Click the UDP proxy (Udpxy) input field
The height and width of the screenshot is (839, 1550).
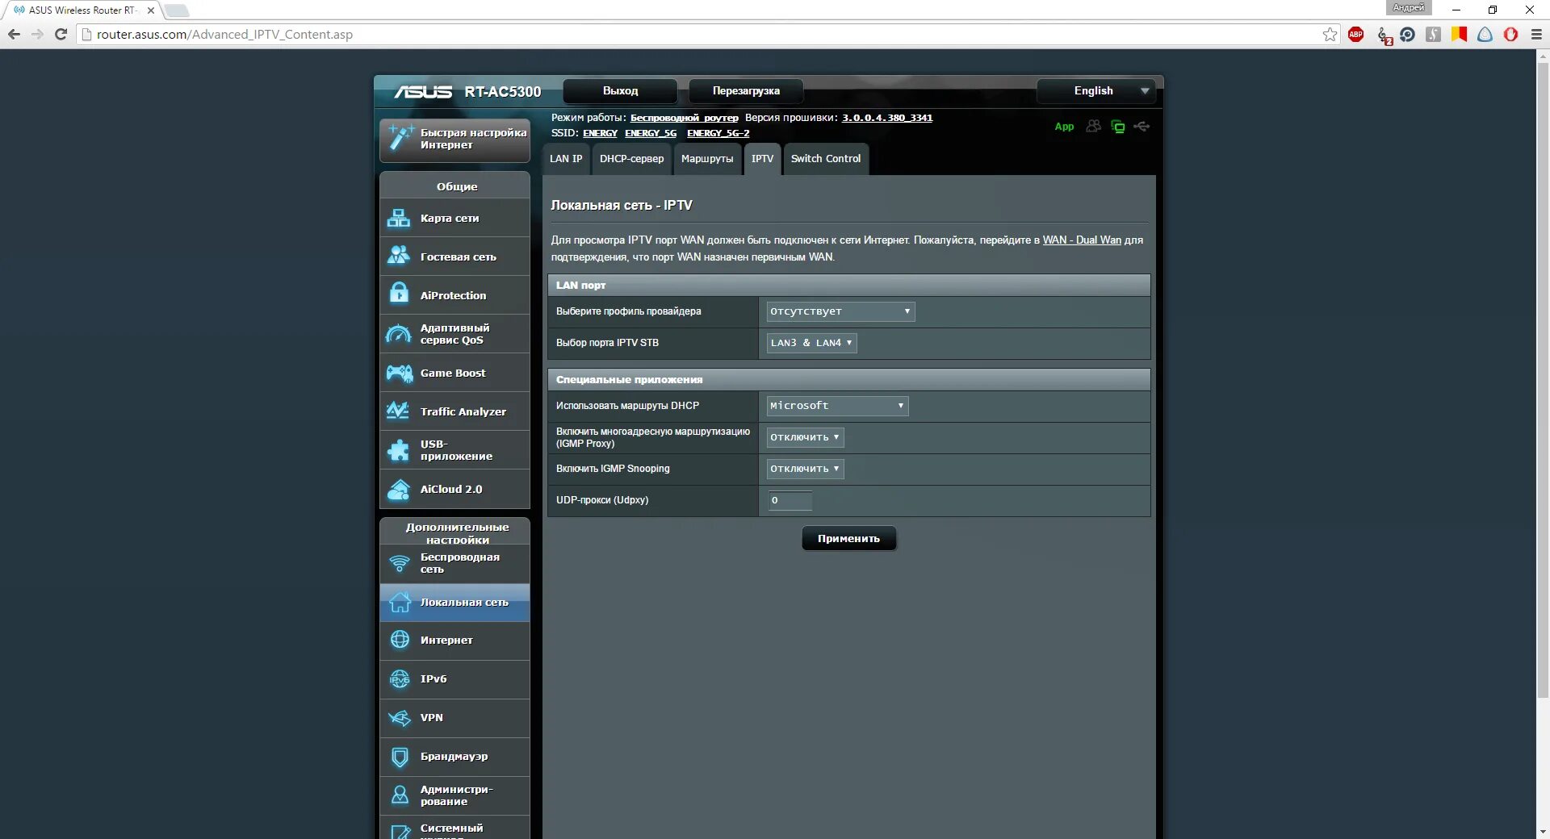coord(790,500)
